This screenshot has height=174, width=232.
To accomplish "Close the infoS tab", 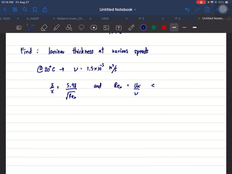I will [x=90, y=18].
